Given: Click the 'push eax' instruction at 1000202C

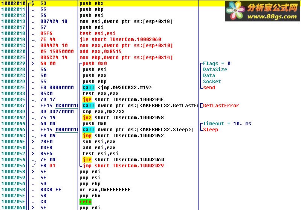Looking at the screenshot, I should click(95, 76).
